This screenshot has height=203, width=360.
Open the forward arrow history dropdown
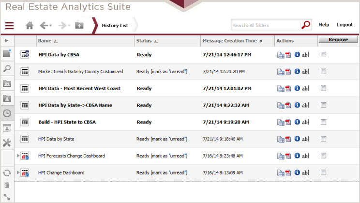click(x=69, y=26)
